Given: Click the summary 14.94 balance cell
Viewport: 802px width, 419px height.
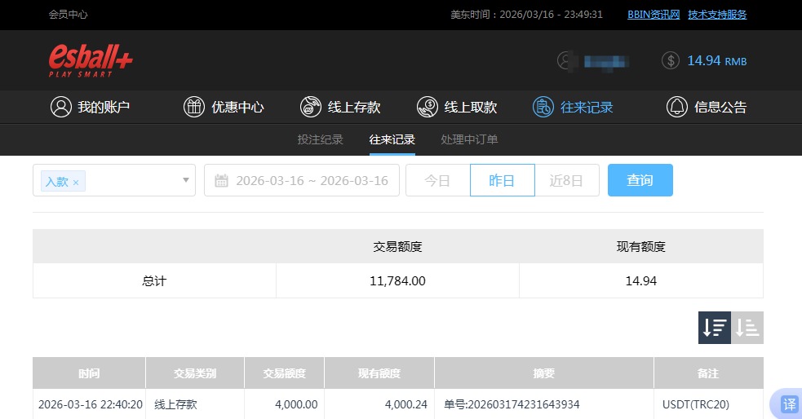Looking at the screenshot, I should pos(641,281).
